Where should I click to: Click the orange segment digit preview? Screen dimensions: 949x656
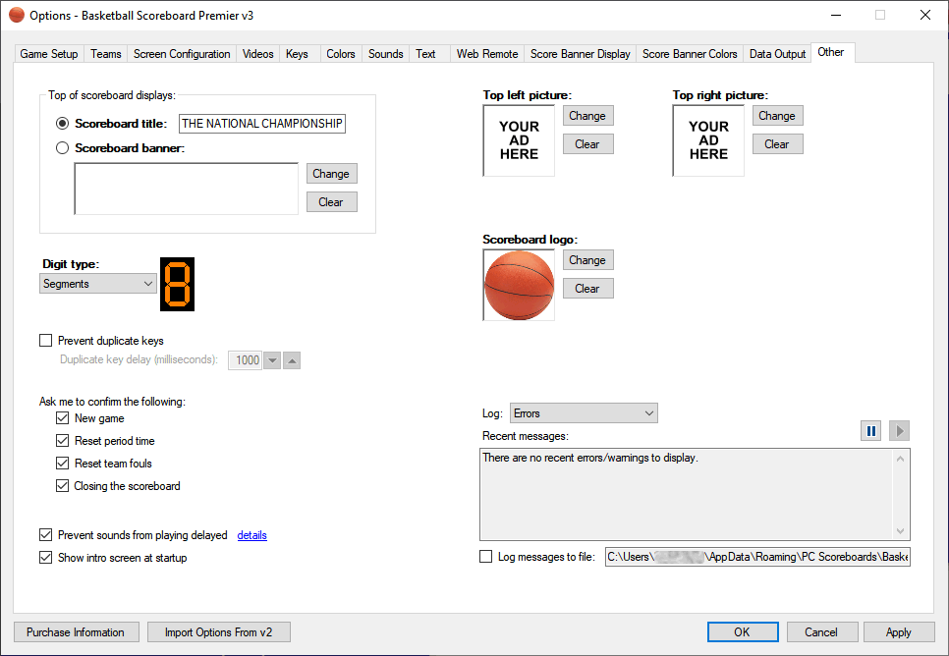point(178,285)
